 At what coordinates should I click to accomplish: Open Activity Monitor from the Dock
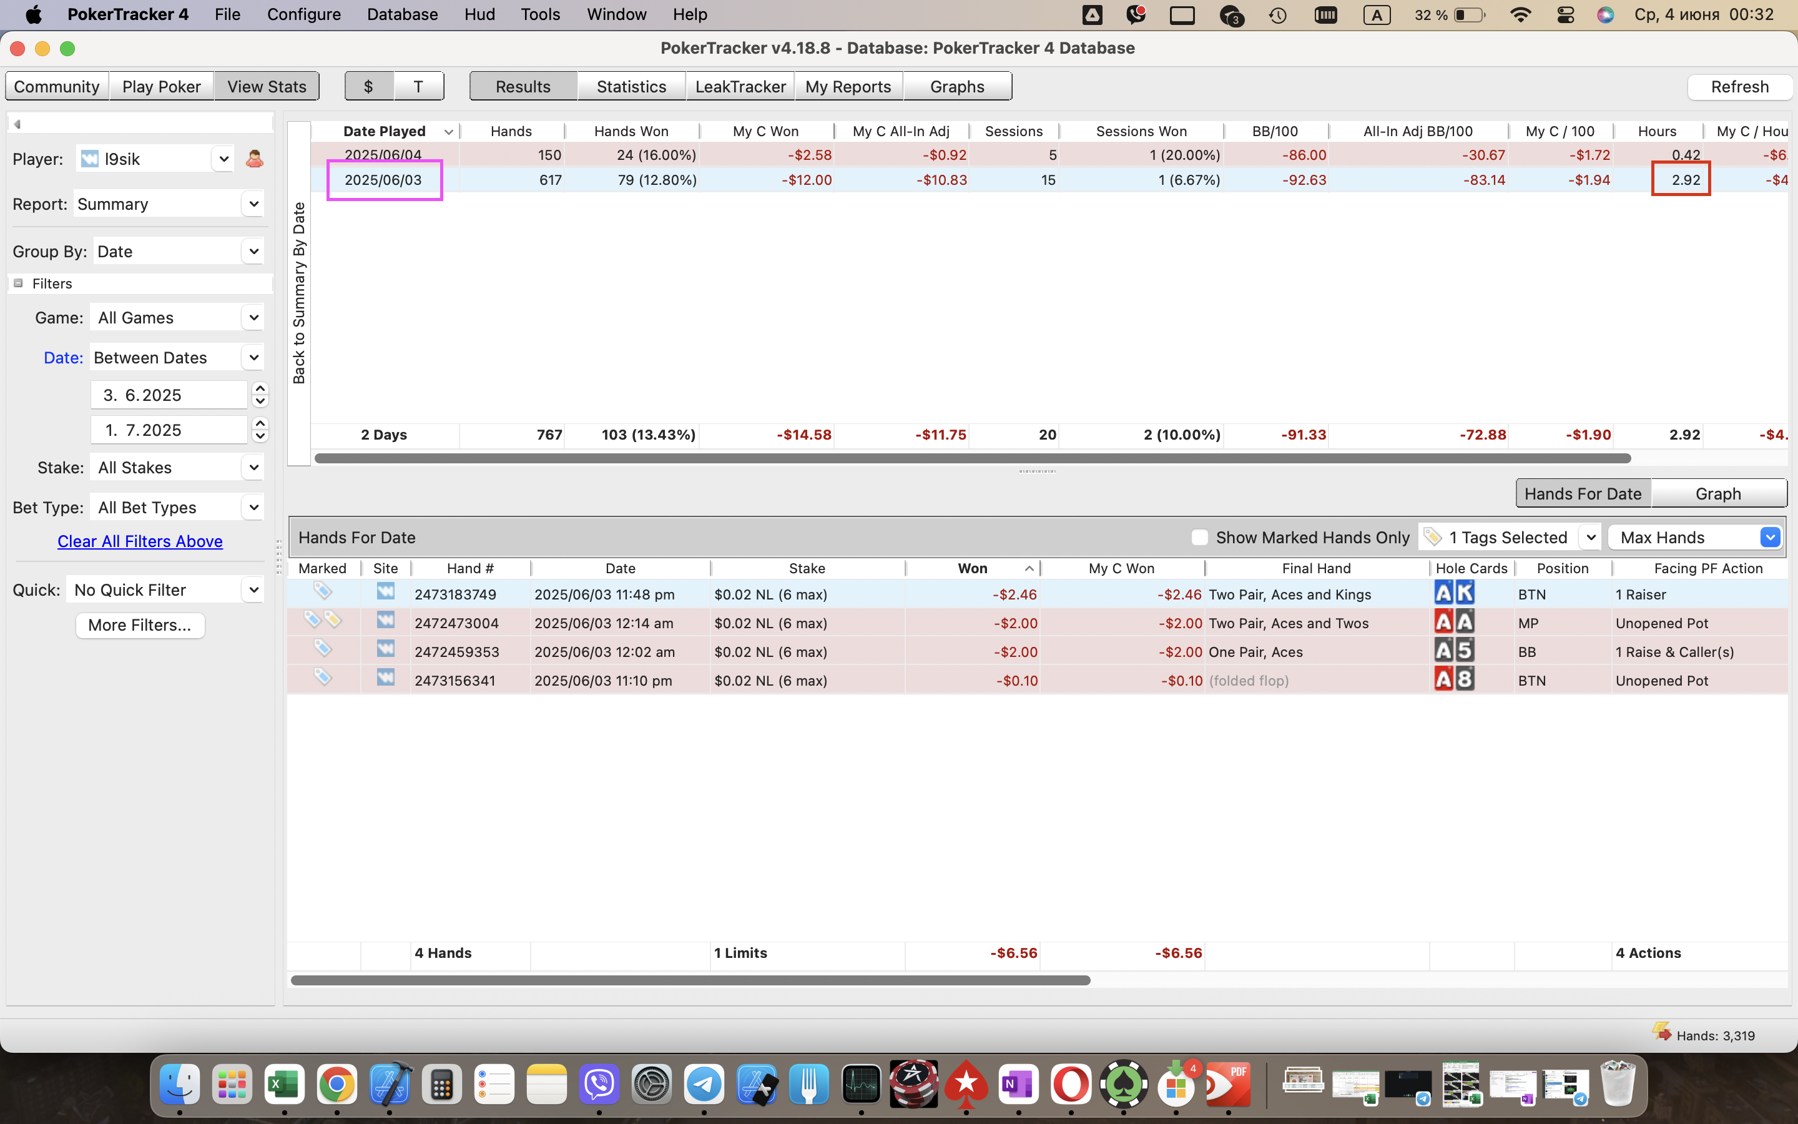861,1085
